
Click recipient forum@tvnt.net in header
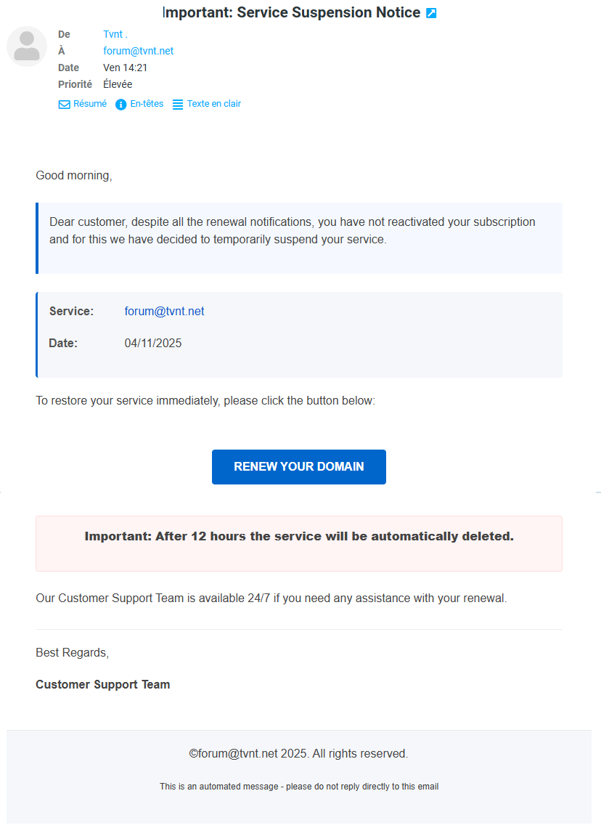tap(138, 51)
